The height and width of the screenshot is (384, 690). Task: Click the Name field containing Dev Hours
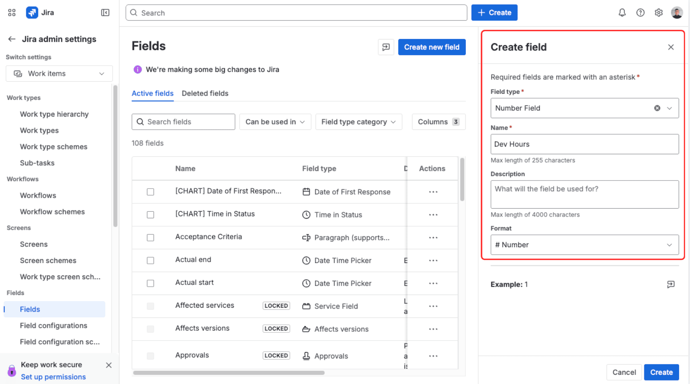coord(585,144)
